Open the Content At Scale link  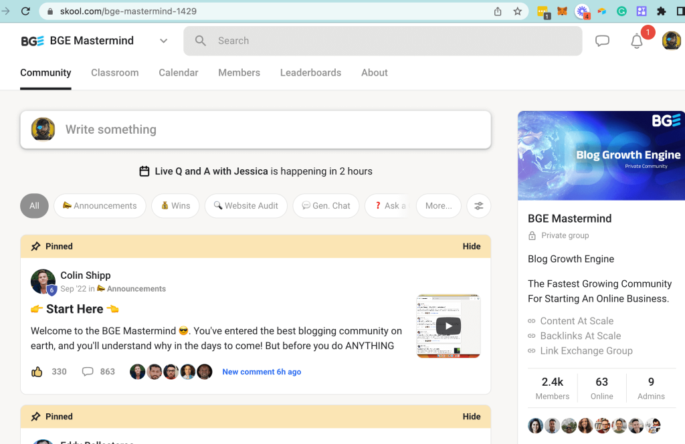click(x=576, y=321)
